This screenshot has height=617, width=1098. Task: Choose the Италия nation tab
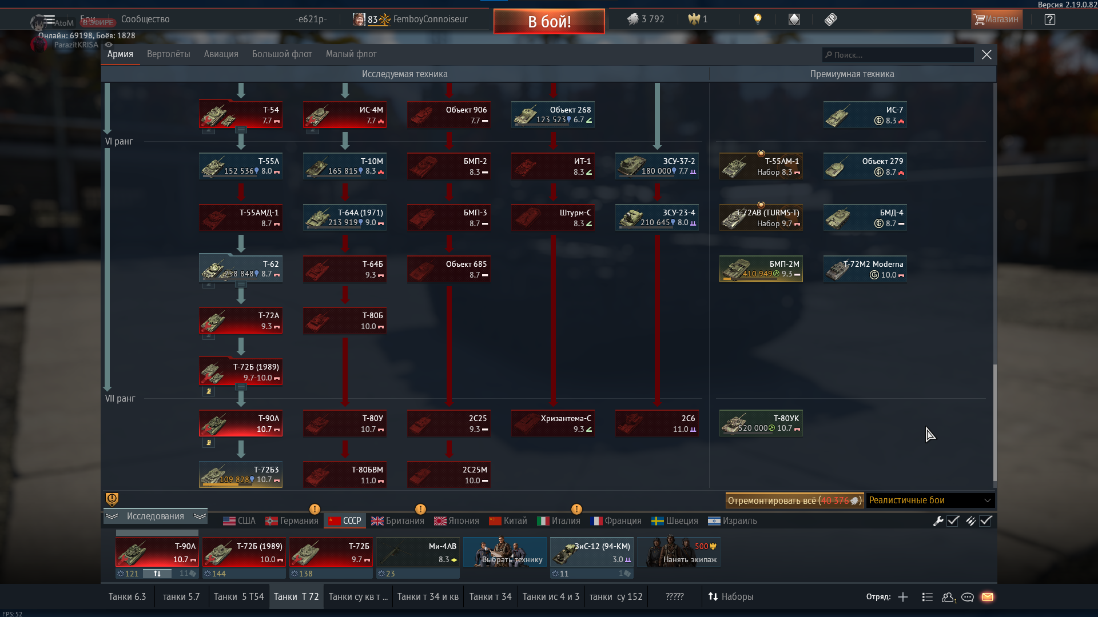point(559,521)
